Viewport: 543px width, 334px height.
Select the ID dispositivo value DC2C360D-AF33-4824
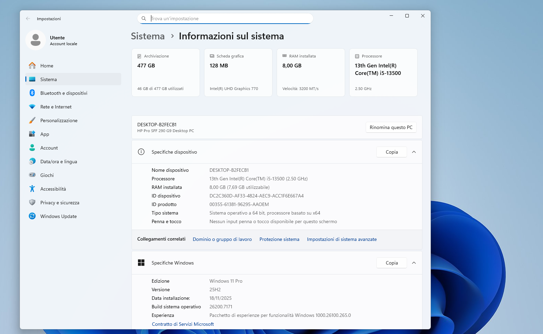tap(256, 196)
